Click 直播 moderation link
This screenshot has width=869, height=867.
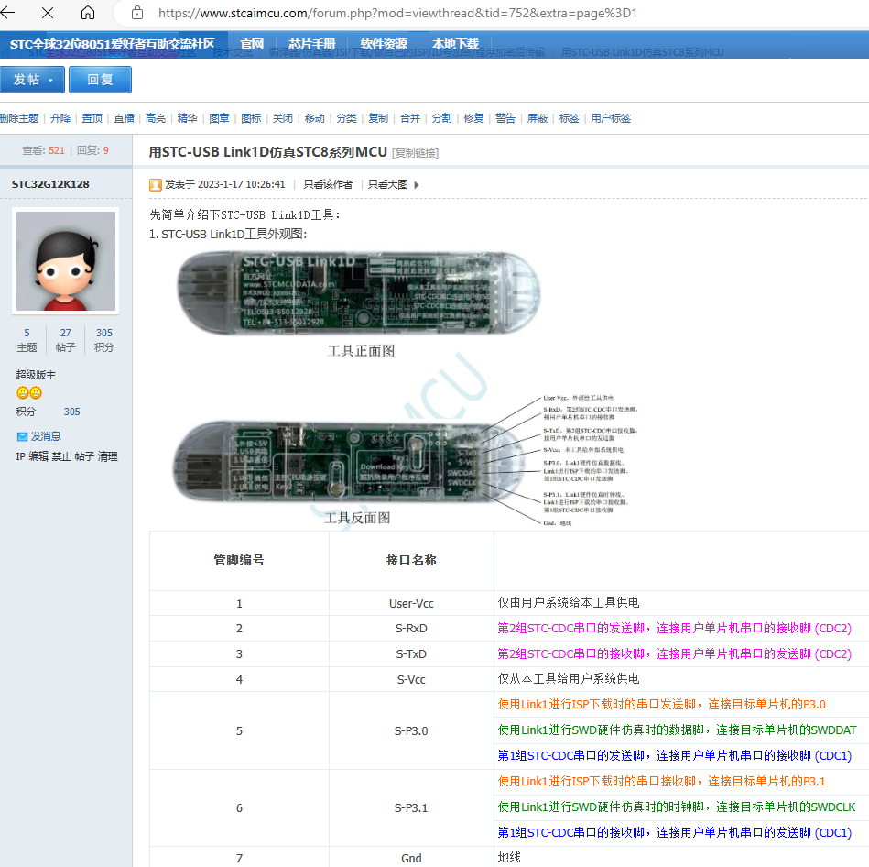[125, 118]
